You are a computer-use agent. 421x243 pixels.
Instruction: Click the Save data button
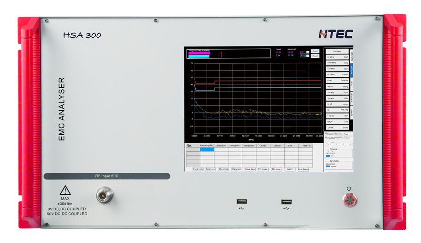click(x=250, y=170)
